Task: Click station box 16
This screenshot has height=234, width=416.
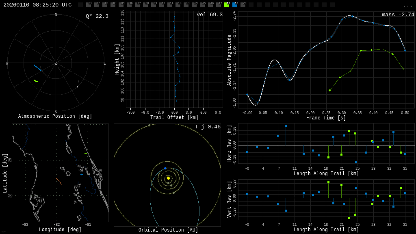Action: point(211,5)
